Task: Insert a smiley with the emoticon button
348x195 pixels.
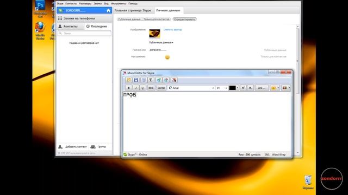Action: [x=273, y=88]
